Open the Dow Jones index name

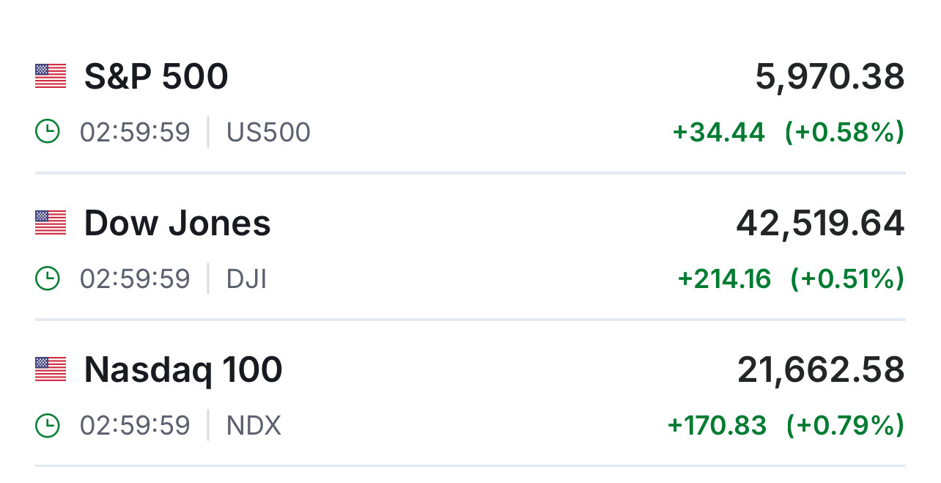click(x=177, y=223)
